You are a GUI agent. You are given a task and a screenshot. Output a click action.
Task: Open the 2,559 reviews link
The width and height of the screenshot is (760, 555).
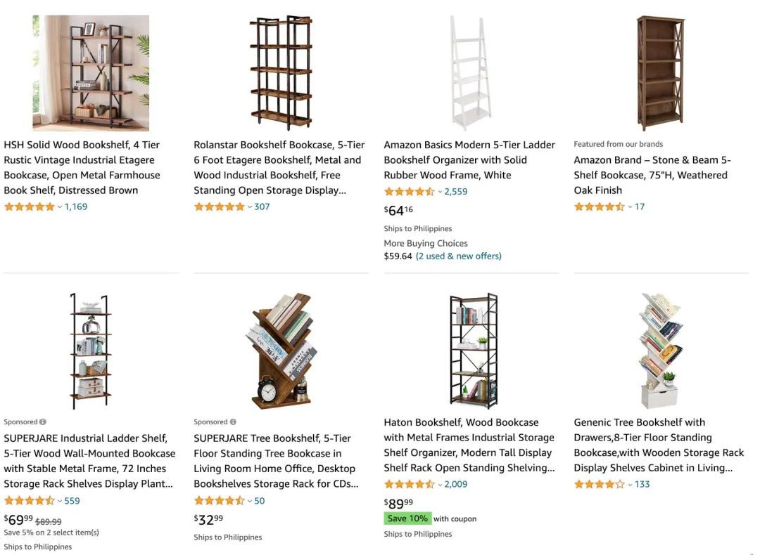[x=456, y=192]
